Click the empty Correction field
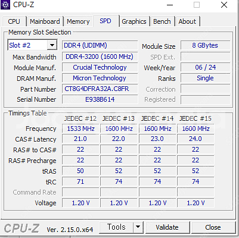 pyautogui.click(x=206, y=89)
